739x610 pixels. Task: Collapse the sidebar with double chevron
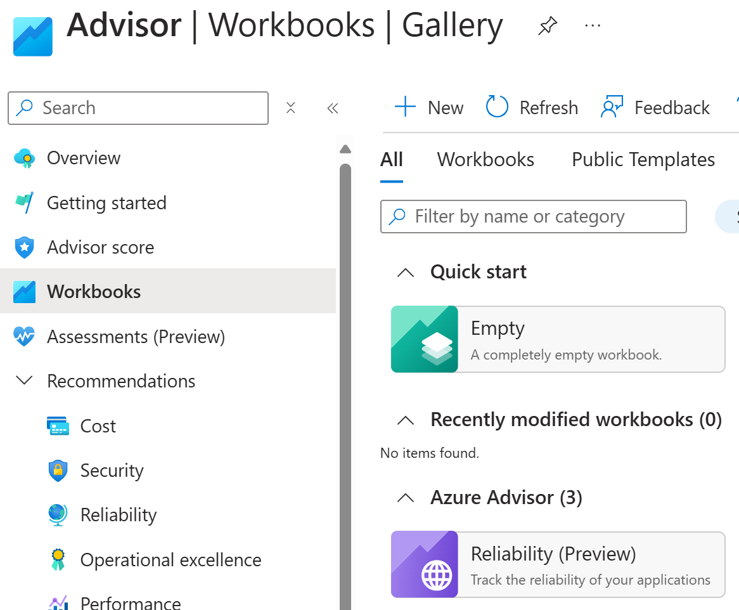click(333, 108)
